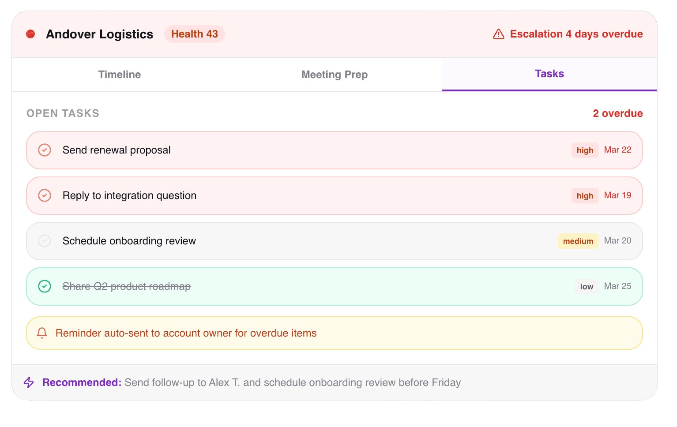Click the low priority tag

click(x=587, y=287)
